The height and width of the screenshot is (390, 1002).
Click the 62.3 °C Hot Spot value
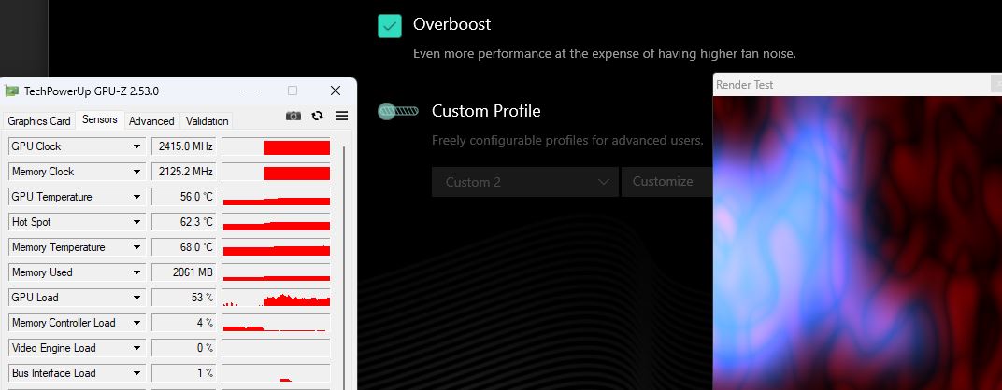184,222
